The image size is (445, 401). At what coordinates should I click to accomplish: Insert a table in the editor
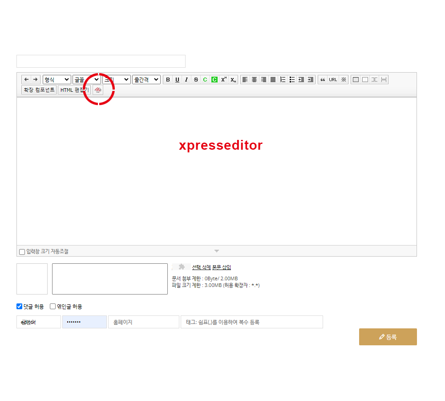click(356, 80)
